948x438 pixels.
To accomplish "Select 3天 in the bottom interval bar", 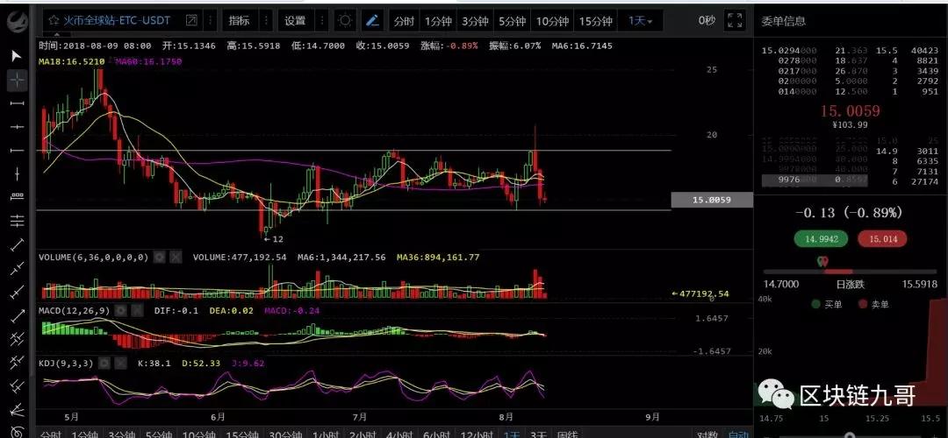I will click(538, 434).
